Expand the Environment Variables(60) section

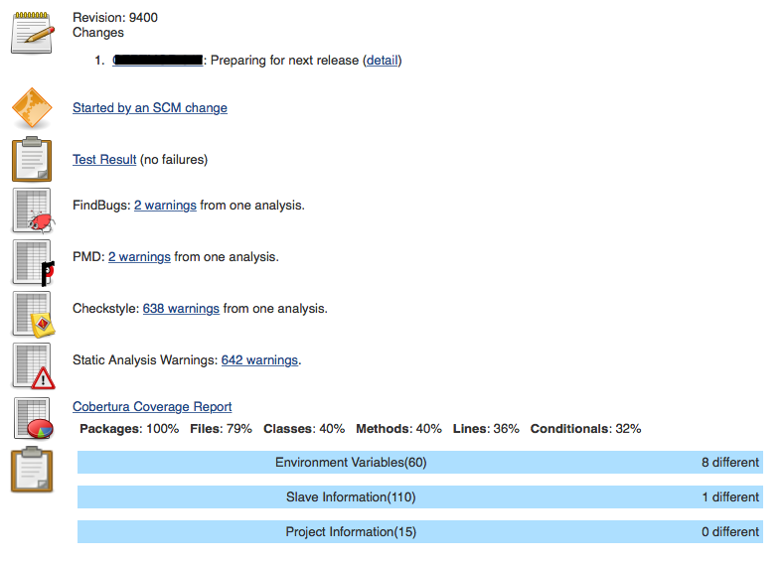(351, 463)
